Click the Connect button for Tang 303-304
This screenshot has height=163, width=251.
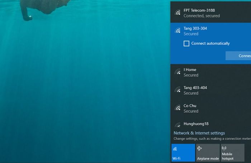coord(238,56)
